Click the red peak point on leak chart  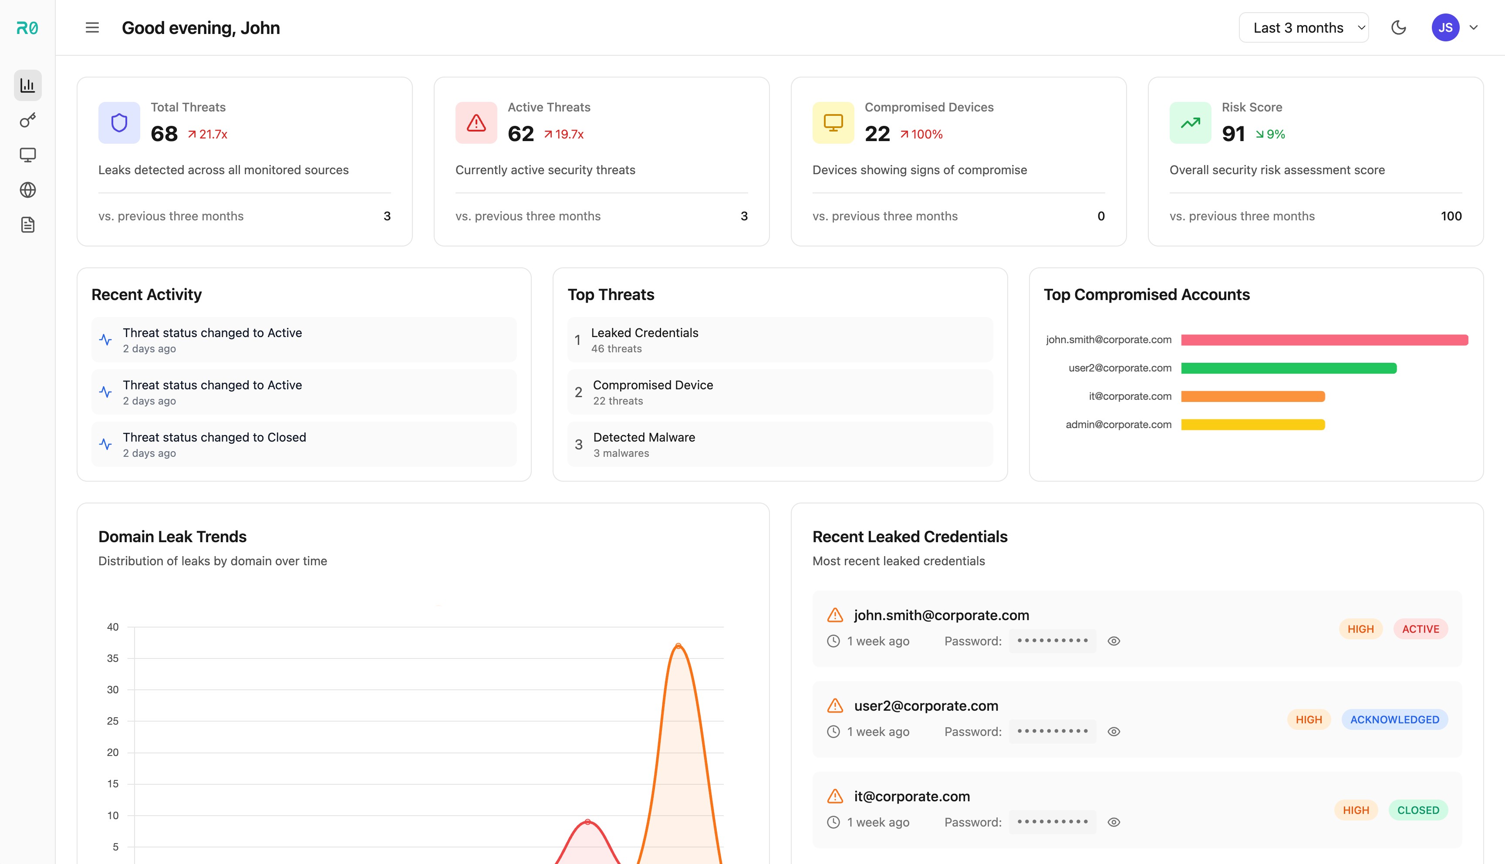coord(587,822)
